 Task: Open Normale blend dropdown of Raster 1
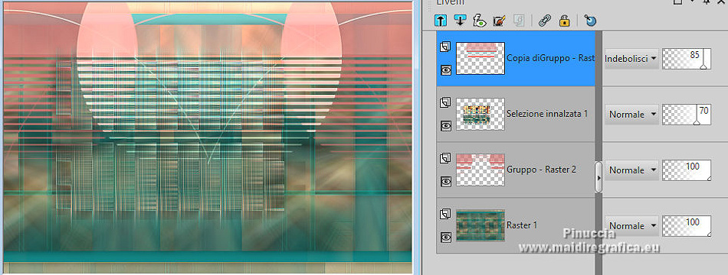coord(631,225)
